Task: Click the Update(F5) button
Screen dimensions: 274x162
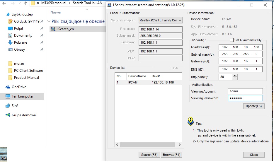Action: pos(254,106)
